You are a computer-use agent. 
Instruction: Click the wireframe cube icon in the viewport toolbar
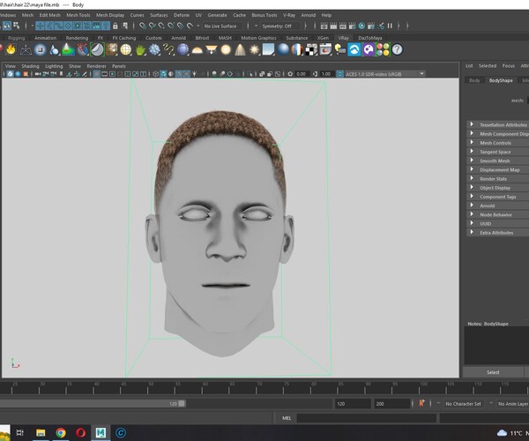(x=155, y=73)
